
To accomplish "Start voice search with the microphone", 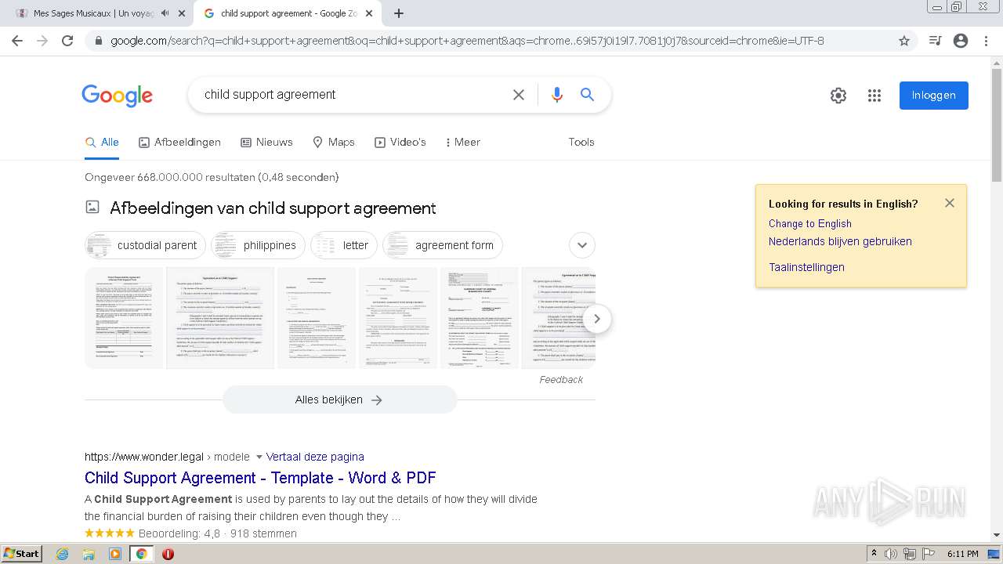I will pyautogui.click(x=557, y=95).
